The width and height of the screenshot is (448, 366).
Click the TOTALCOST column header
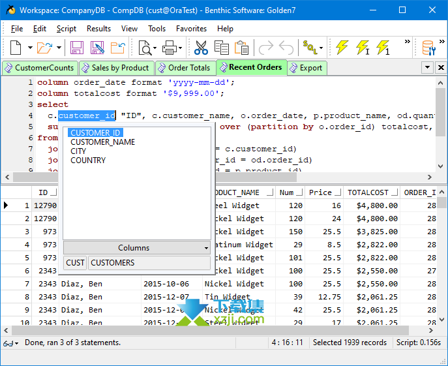pyautogui.click(x=372, y=192)
